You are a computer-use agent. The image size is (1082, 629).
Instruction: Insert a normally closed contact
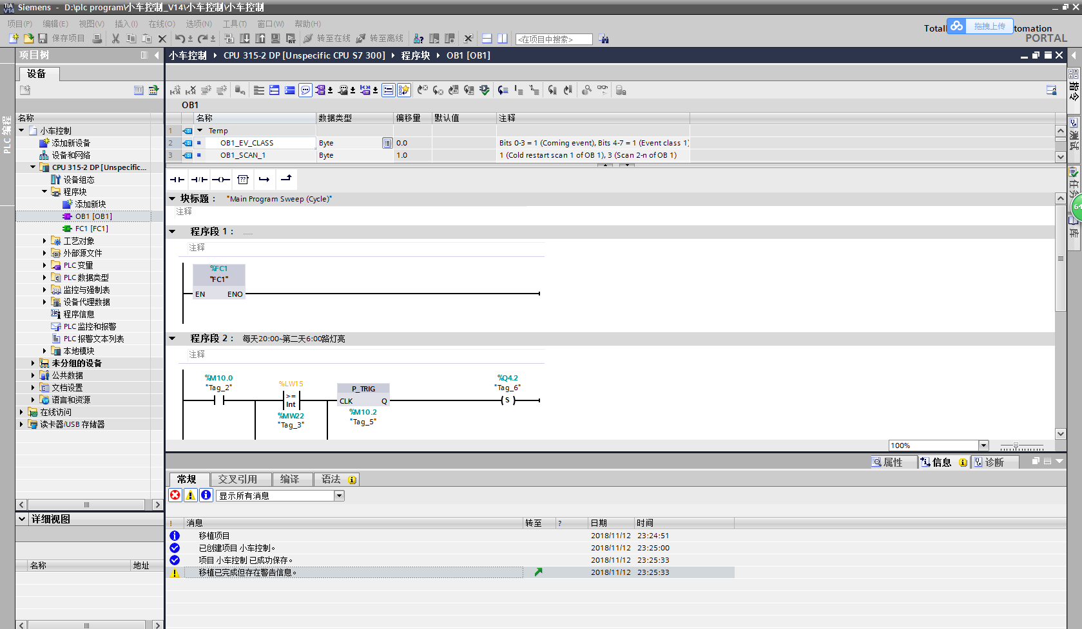pos(199,180)
